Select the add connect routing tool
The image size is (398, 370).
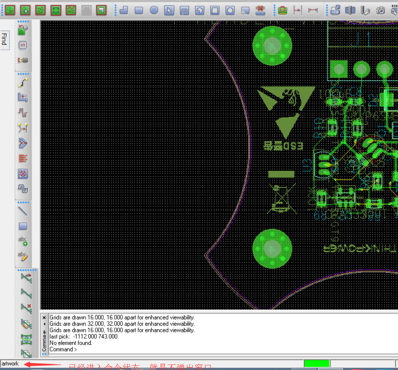click(23, 83)
